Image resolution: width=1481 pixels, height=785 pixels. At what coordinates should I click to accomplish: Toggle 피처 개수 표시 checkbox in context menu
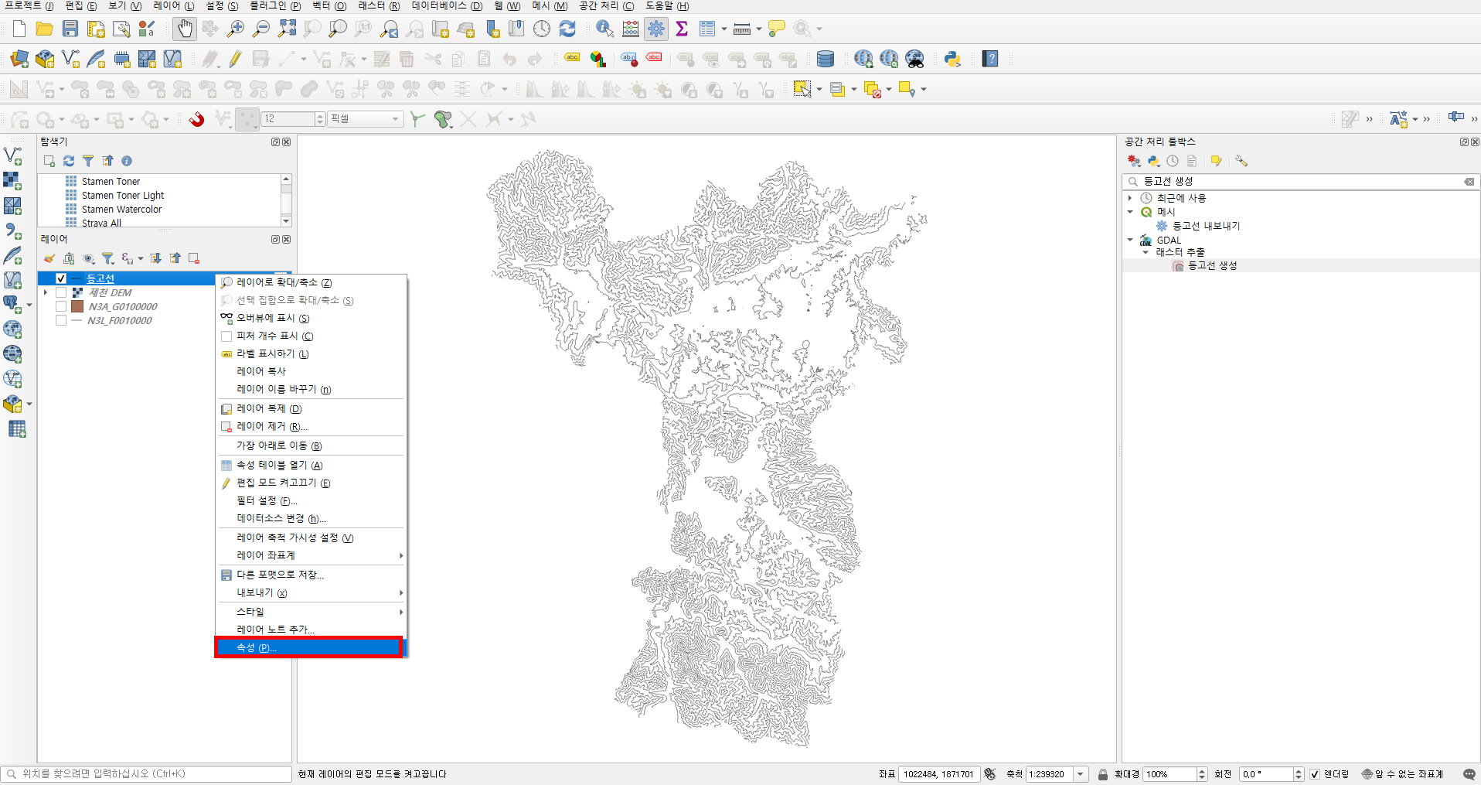226,336
